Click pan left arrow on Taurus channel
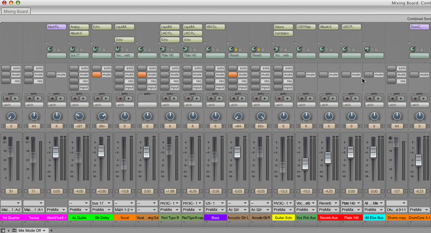Image resolution: width=431 pixels, height=233 pixels. 26,126
